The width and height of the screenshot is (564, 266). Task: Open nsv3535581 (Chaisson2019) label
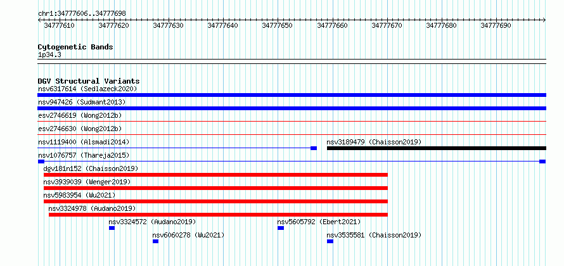[x=374, y=235]
